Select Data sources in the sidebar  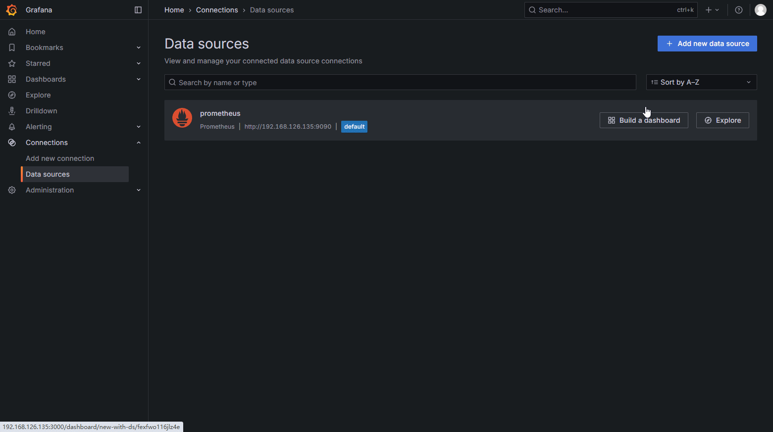point(48,174)
